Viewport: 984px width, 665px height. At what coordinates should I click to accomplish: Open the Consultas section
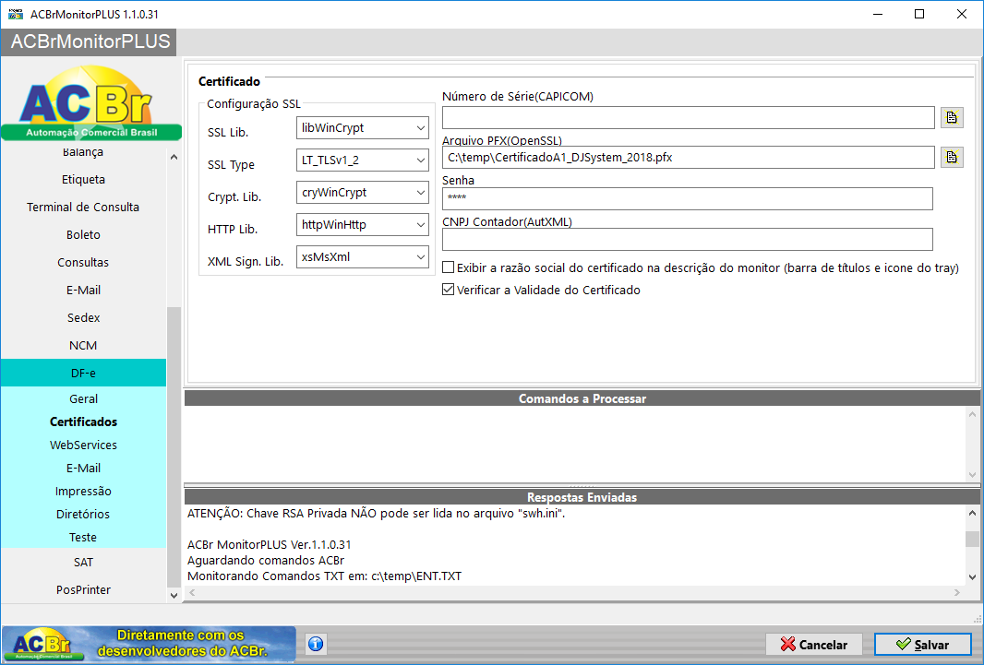click(x=83, y=262)
